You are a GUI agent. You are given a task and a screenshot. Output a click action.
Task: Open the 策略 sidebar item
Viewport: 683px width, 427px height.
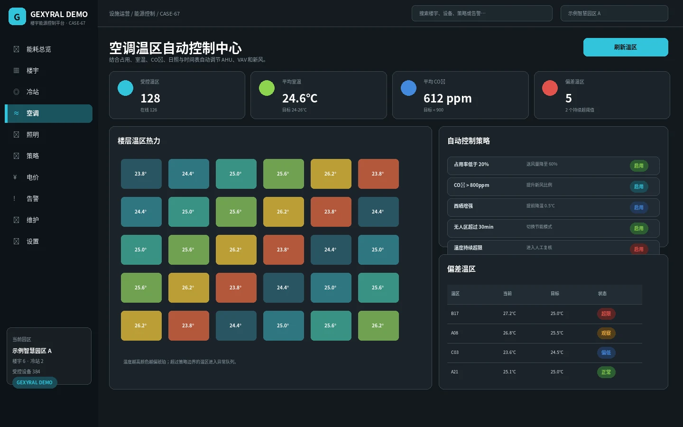[x=48, y=156]
